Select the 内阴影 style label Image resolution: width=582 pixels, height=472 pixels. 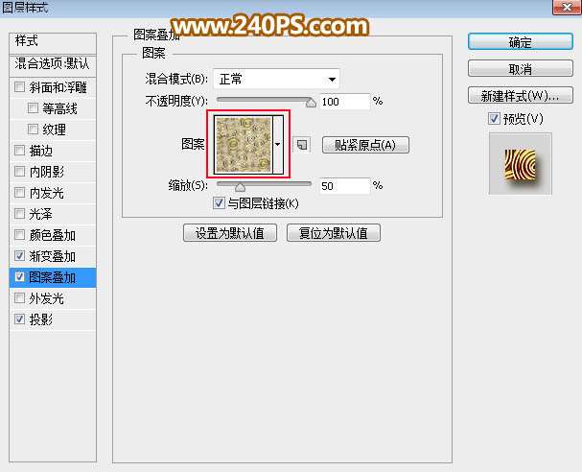point(47,172)
